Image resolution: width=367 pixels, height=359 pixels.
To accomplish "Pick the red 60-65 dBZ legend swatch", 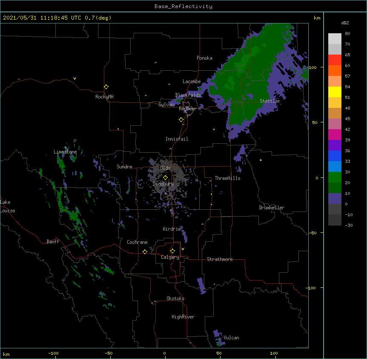I will tap(335, 60).
